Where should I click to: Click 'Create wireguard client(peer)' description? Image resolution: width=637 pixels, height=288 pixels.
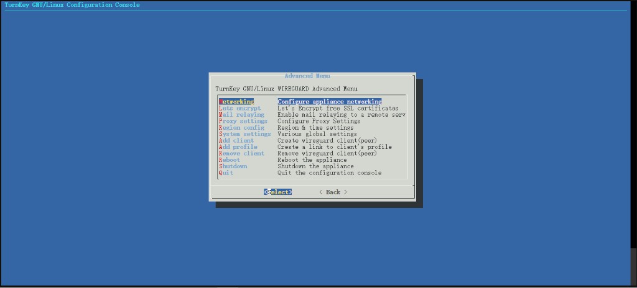tap(327, 140)
